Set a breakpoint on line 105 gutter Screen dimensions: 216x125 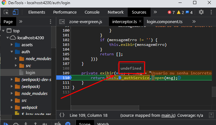tap(66, 54)
